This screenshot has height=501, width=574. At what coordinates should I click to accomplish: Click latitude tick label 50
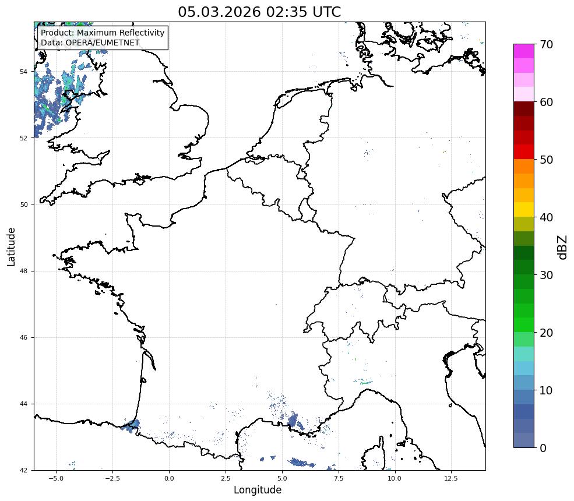tap(23, 204)
